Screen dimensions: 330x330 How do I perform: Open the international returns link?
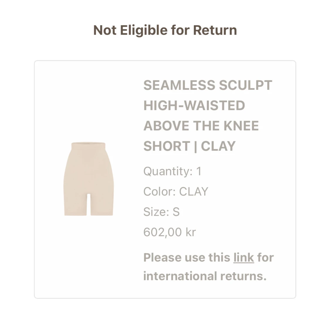(243, 258)
